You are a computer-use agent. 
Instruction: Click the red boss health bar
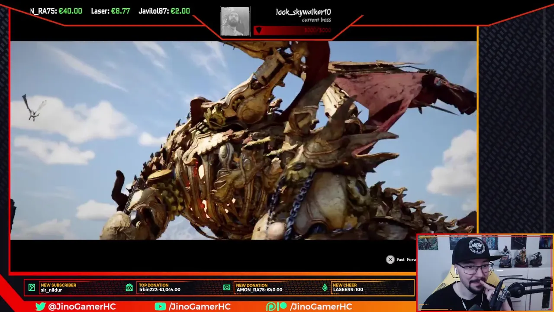coord(293,30)
